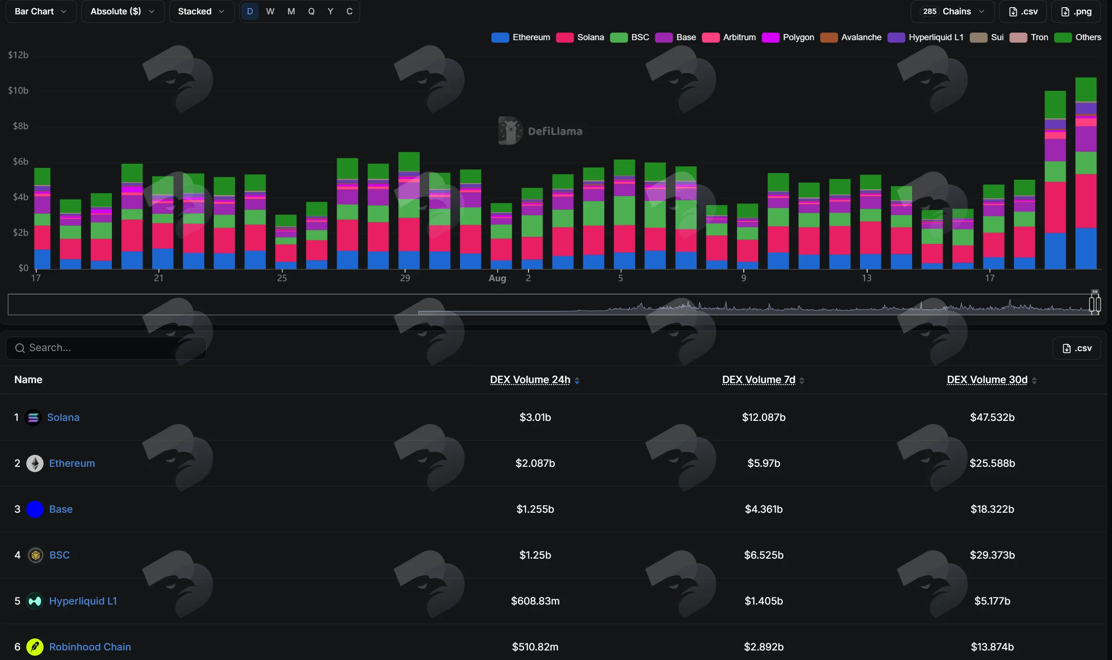Toggle Solana series in the chart legend
The image size is (1112, 660).
point(580,37)
